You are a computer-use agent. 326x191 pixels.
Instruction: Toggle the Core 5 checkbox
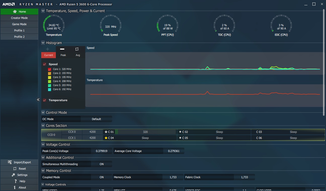(x=50, y=85)
